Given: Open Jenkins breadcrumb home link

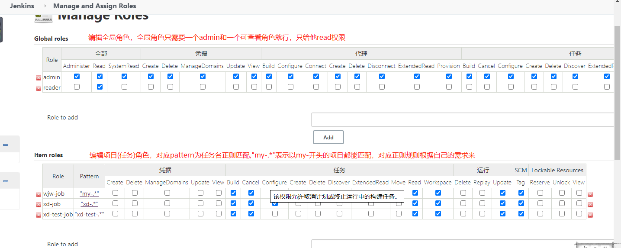Looking at the screenshot, I should coord(22,6).
